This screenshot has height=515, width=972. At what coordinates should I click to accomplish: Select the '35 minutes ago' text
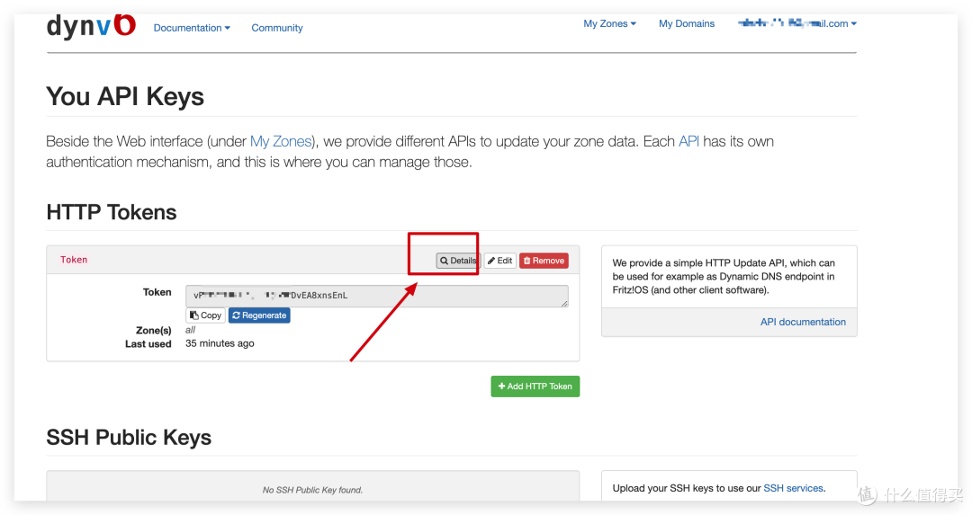coord(220,343)
